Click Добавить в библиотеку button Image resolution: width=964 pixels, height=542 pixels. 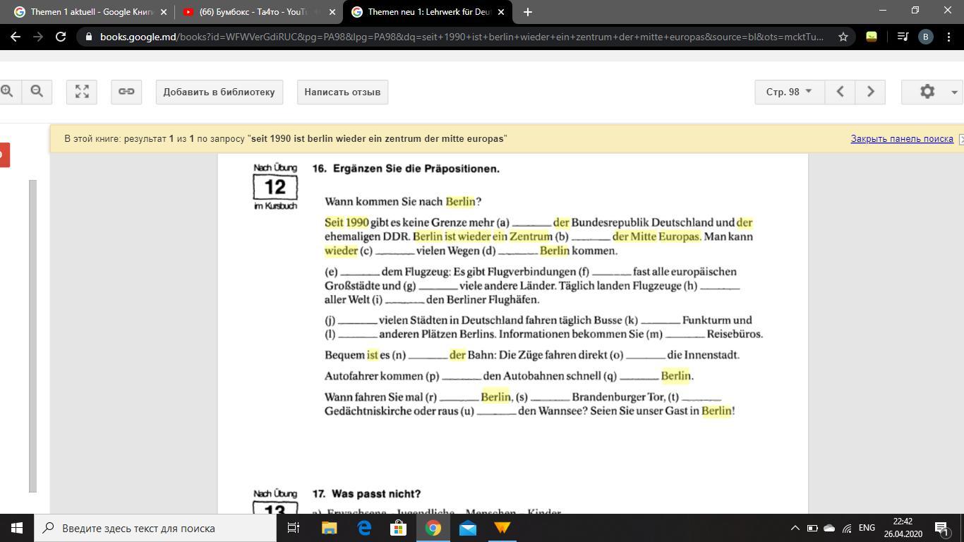pos(219,92)
